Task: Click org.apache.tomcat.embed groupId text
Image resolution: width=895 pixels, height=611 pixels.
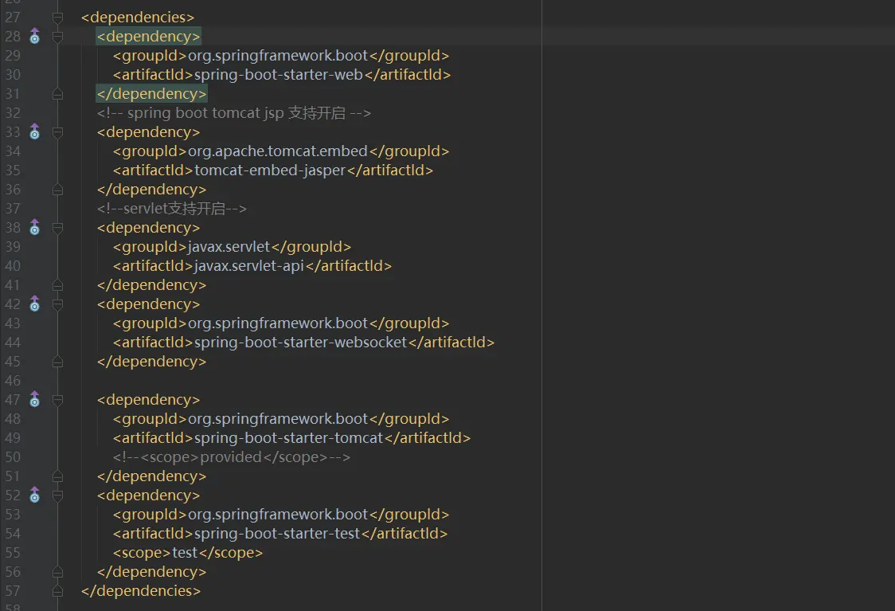Action: [x=277, y=151]
